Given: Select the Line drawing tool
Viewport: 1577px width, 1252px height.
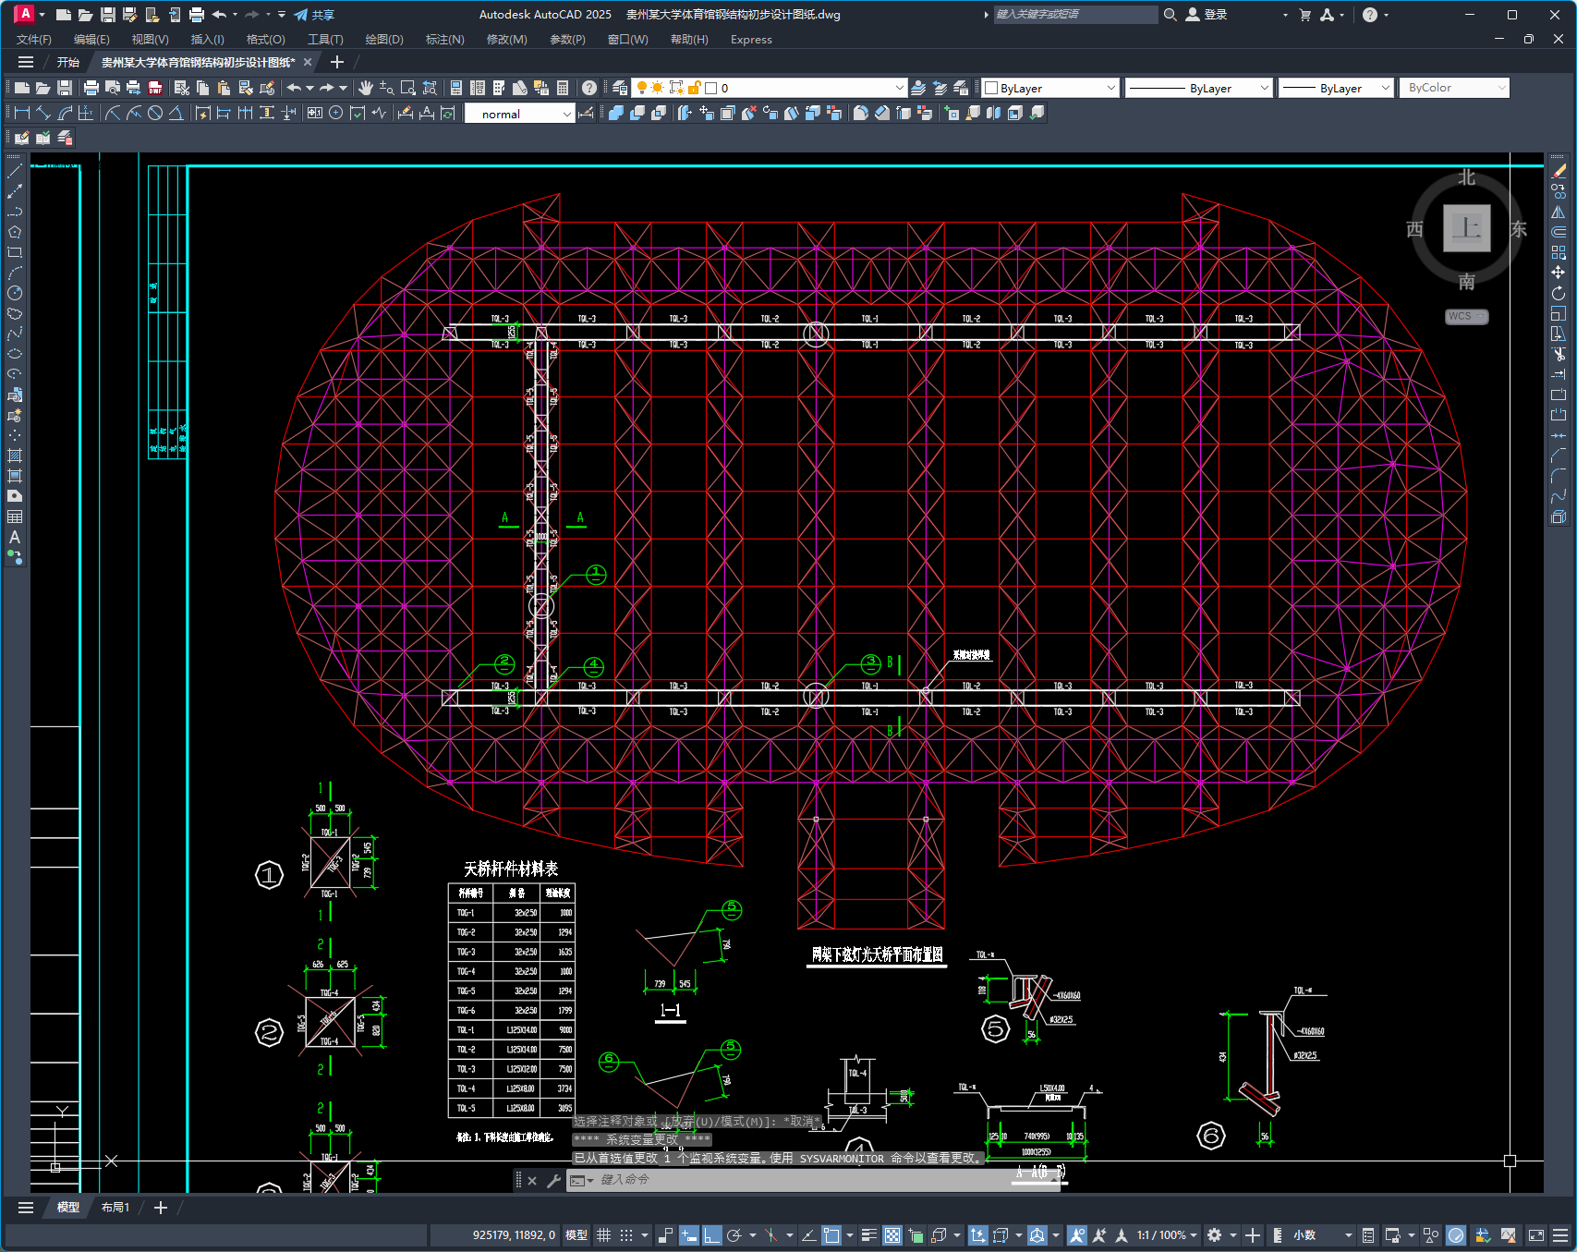Looking at the screenshot, I should [x=15, y=171].
